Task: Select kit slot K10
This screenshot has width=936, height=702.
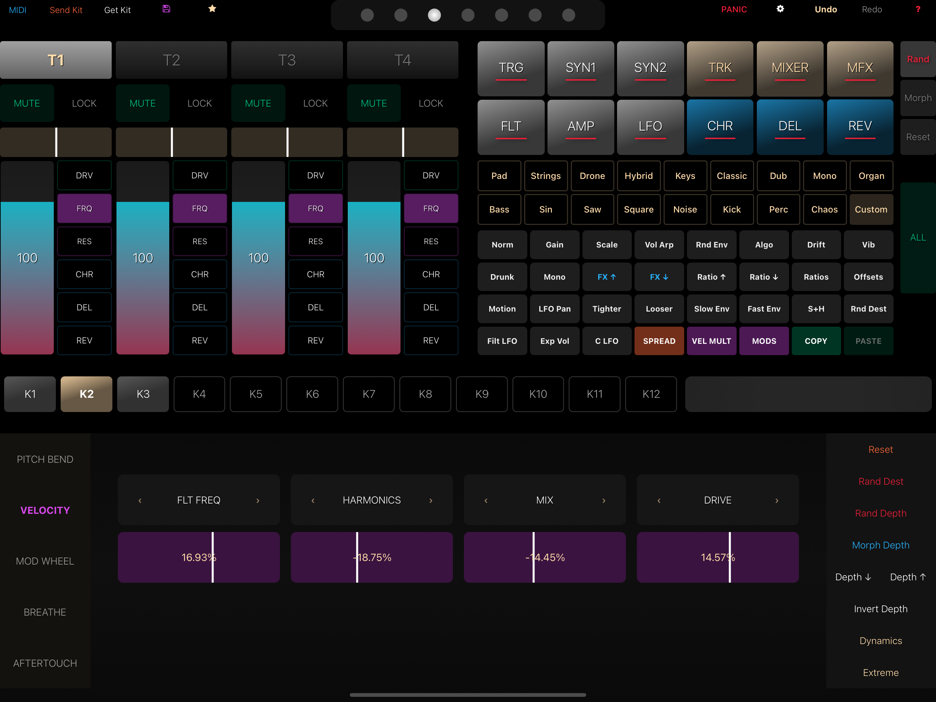Action: (538, 394)
